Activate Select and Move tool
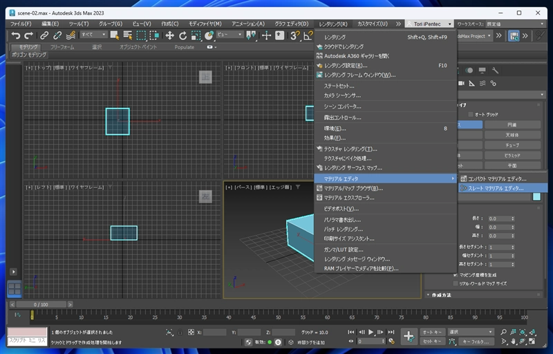553x354 pixels. pos(169,35)
